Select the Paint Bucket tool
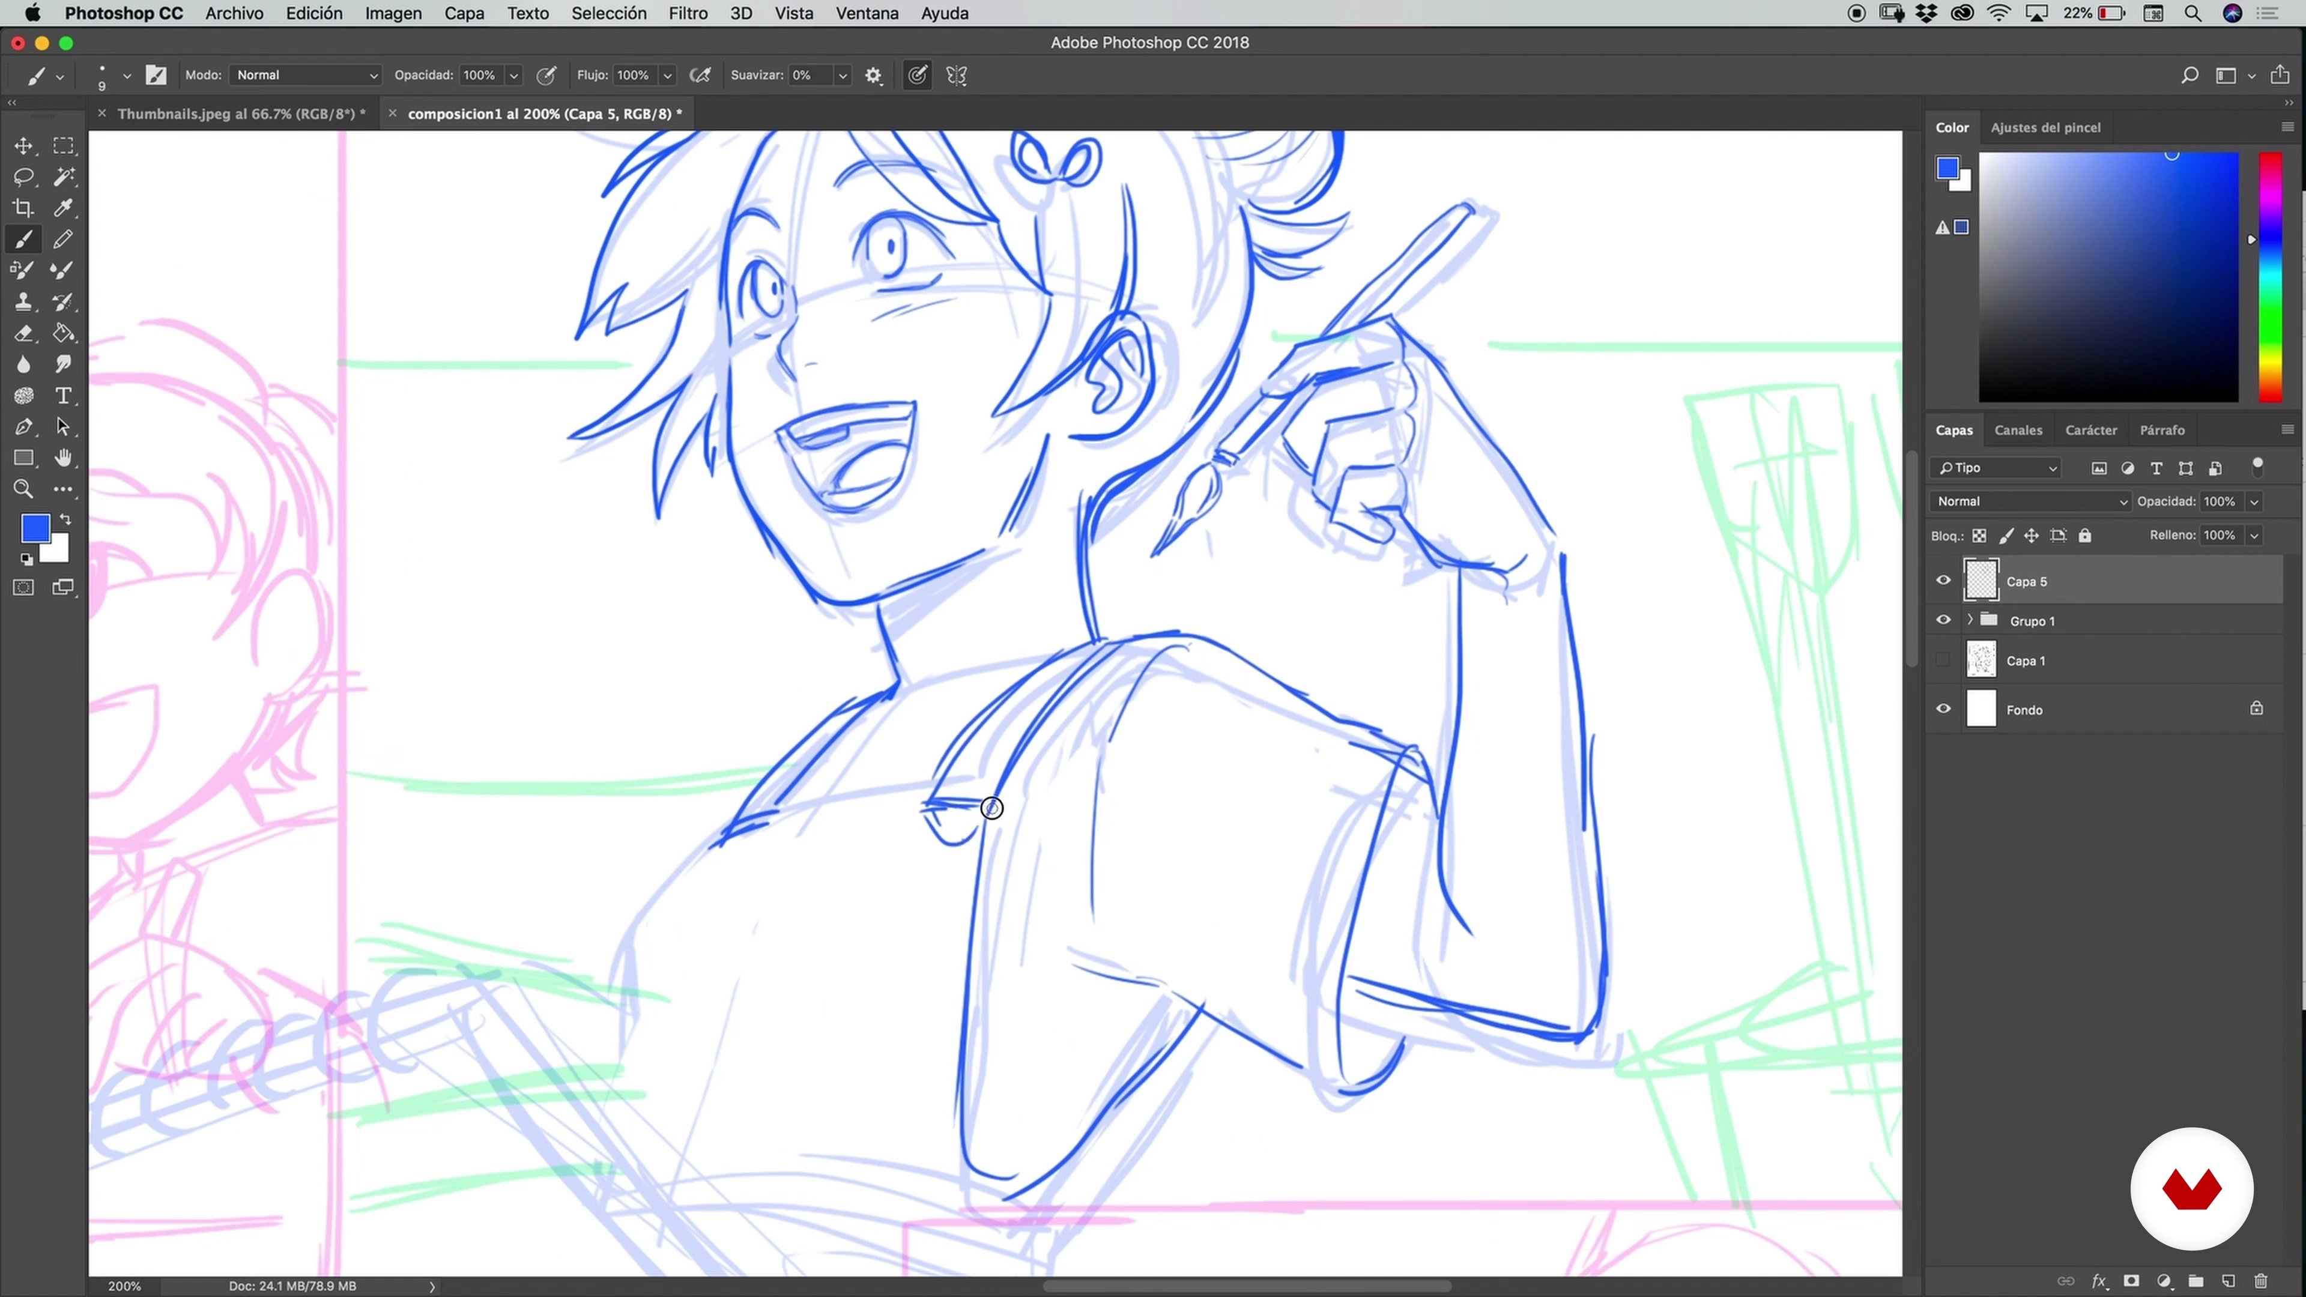This screenshot has height=1297, width=2306. (x=62, y=333)
